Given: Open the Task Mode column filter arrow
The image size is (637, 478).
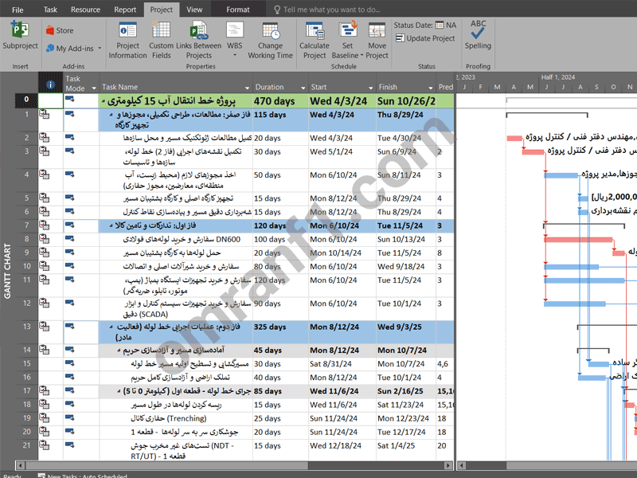Looking at the screenshot, I should pos(93,88).
